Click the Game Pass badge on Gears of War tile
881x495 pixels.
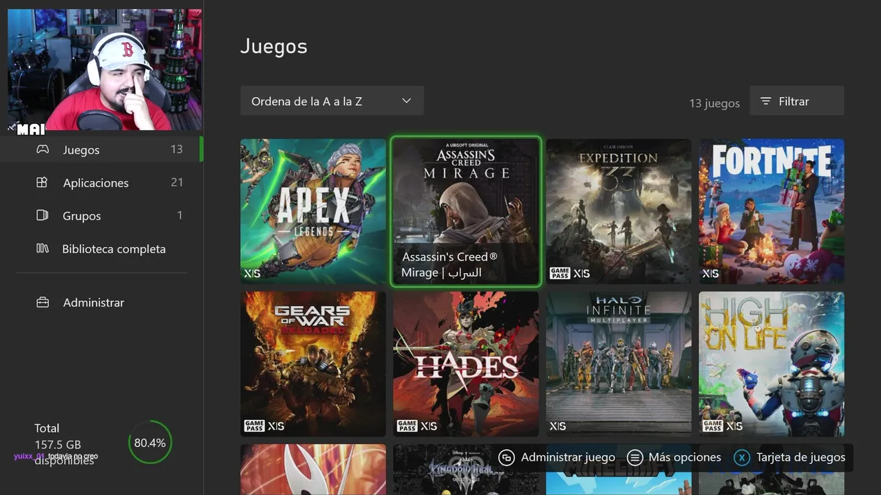255,426
